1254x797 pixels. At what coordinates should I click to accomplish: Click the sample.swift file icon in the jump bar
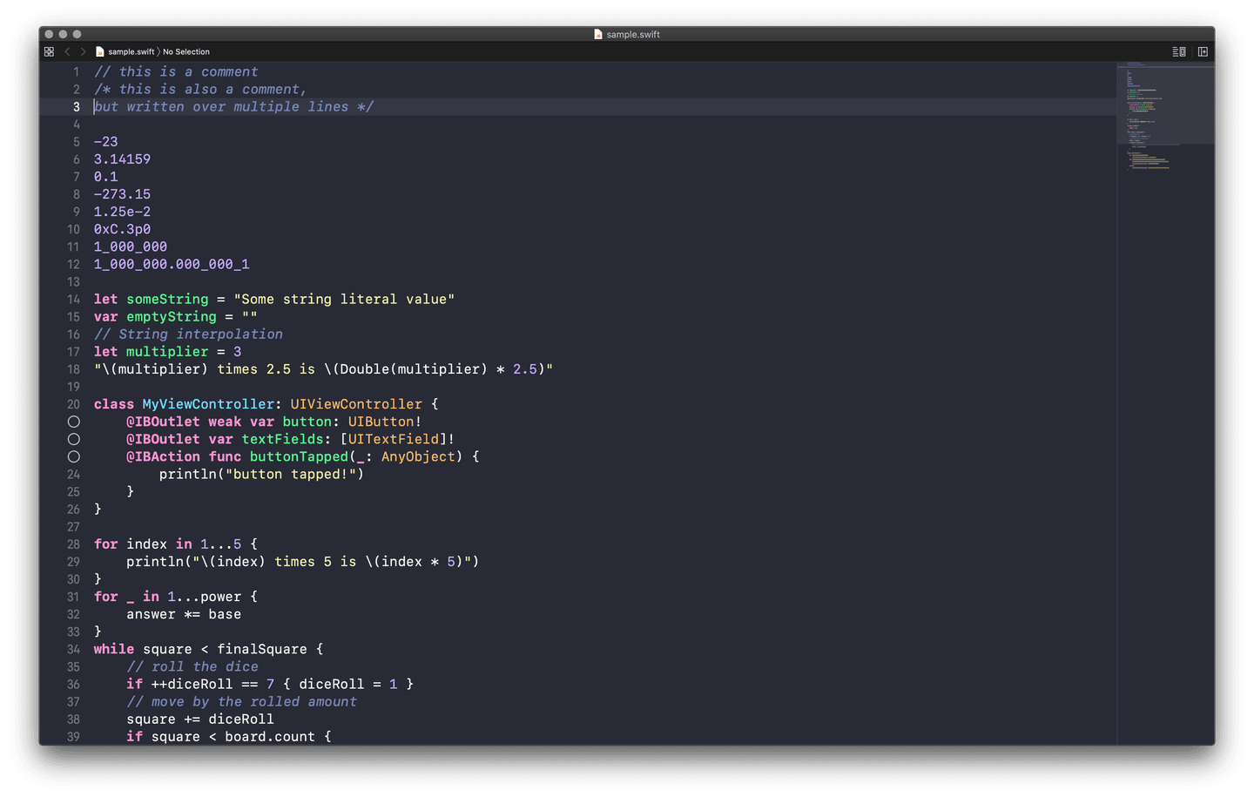coord(100,51)
